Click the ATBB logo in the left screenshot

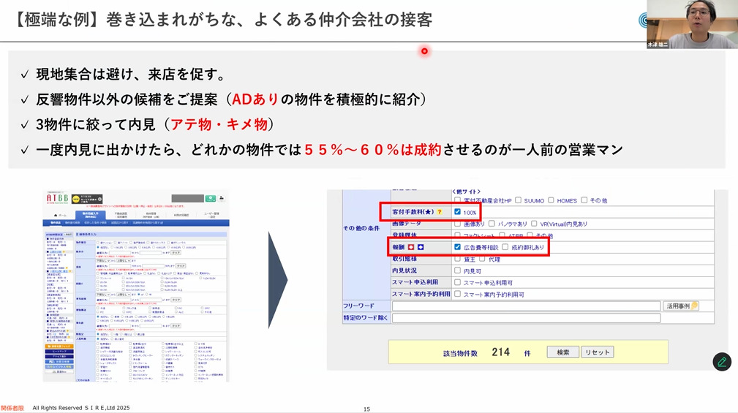(x=56, y=198)
